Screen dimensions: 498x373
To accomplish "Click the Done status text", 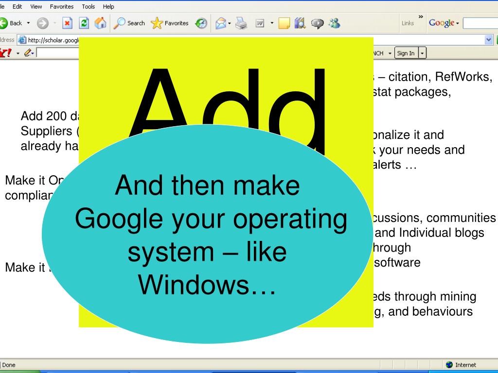I will (9, 365).
